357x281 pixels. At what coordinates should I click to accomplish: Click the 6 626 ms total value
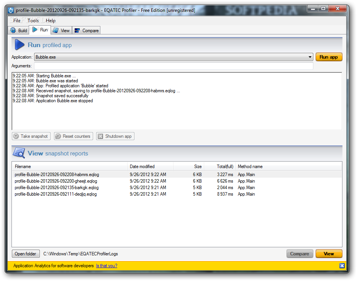[225, 181]
